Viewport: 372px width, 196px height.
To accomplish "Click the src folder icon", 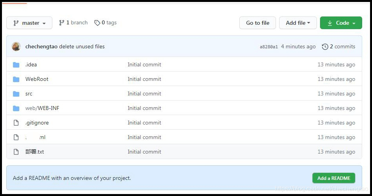I will [16, 94].
